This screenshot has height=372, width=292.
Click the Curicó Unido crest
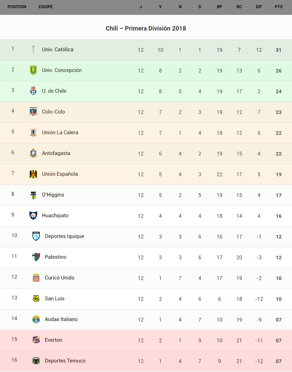[x=36, y=278]
